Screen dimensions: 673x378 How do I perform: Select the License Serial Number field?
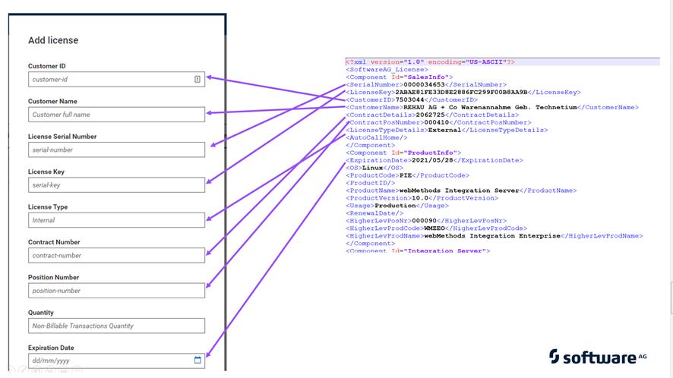[x=116, y=150]
